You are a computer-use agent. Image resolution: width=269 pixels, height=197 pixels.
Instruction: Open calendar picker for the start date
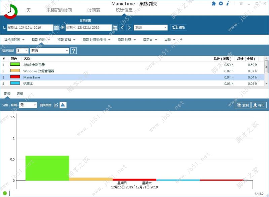click(x=56, y=28)
